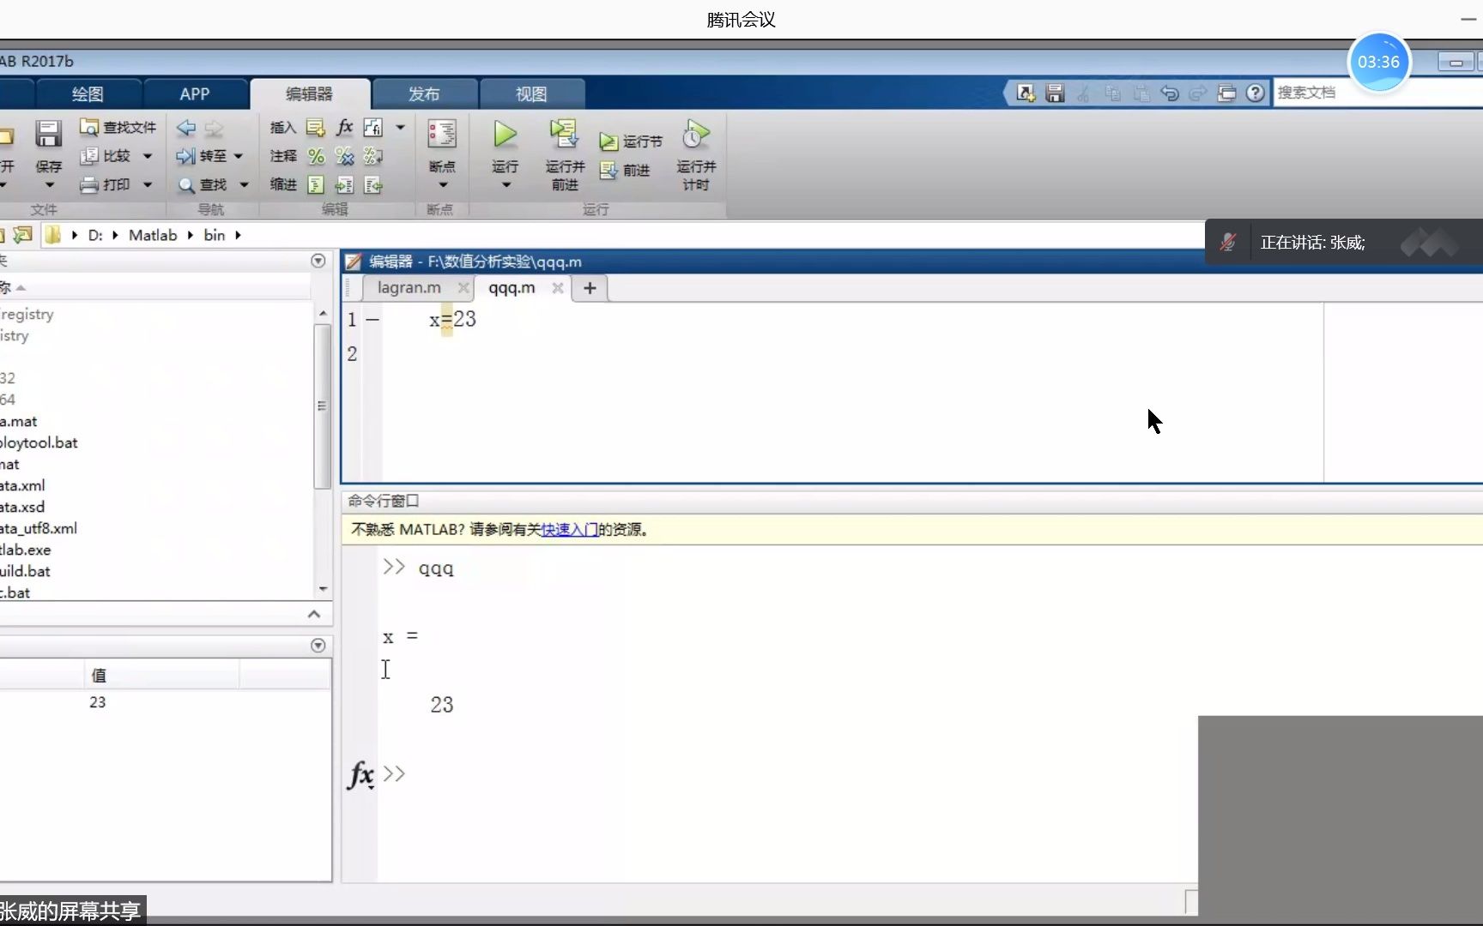Switch to the Plots (绘图) tab
1483x926 pixels.
[x=87, y=93]
